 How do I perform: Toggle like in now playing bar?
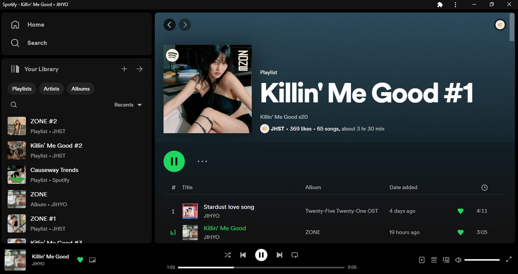80,260
